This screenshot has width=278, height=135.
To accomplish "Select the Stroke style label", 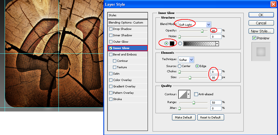I will pos(117,99).
